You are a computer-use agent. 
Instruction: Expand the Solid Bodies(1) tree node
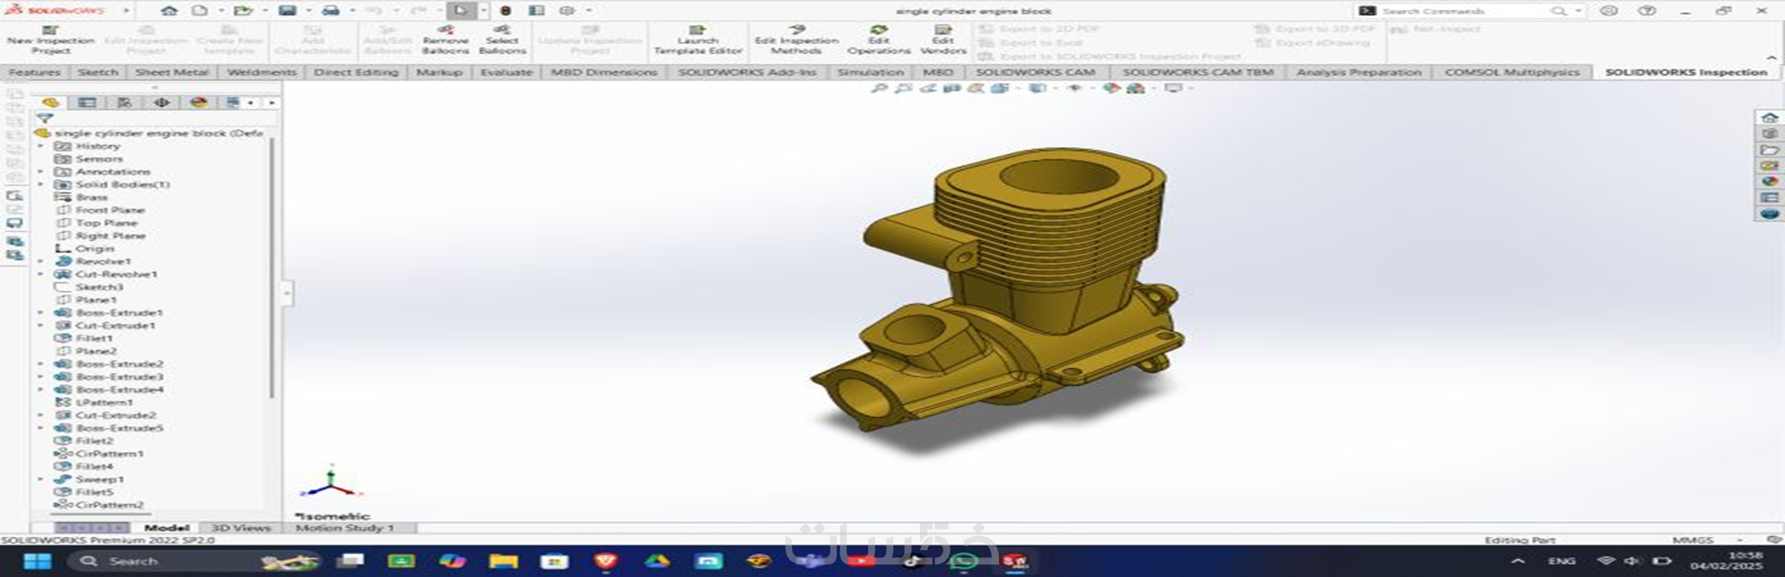(x=40, y=184)
